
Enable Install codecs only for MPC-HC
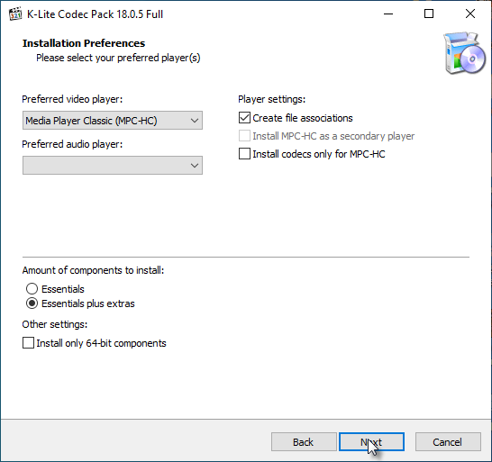pyautogui.click(x=244, y=154)
